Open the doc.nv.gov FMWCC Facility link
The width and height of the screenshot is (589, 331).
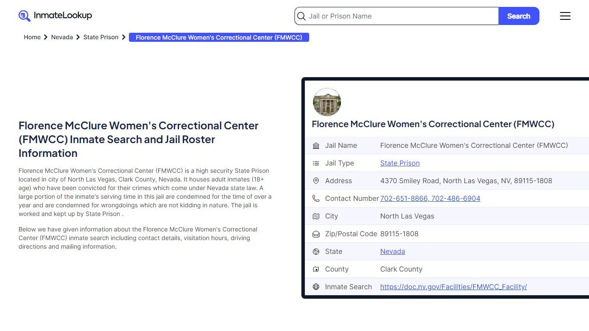454,287
